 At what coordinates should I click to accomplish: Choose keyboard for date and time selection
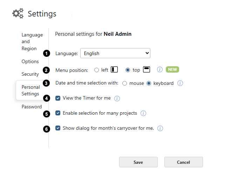pyautogui.click(x=149, y=83)
